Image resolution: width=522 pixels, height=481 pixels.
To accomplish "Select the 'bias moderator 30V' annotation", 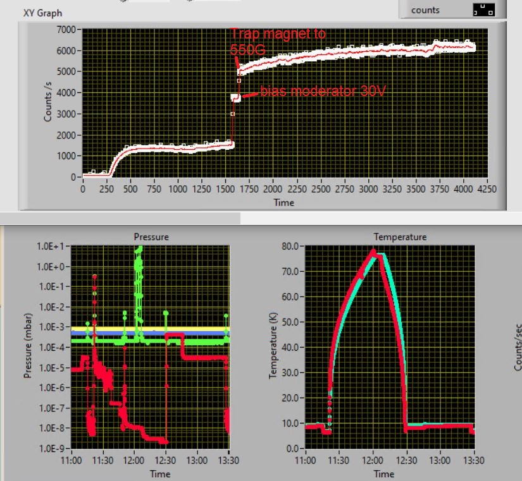I will tap(323, 91).
